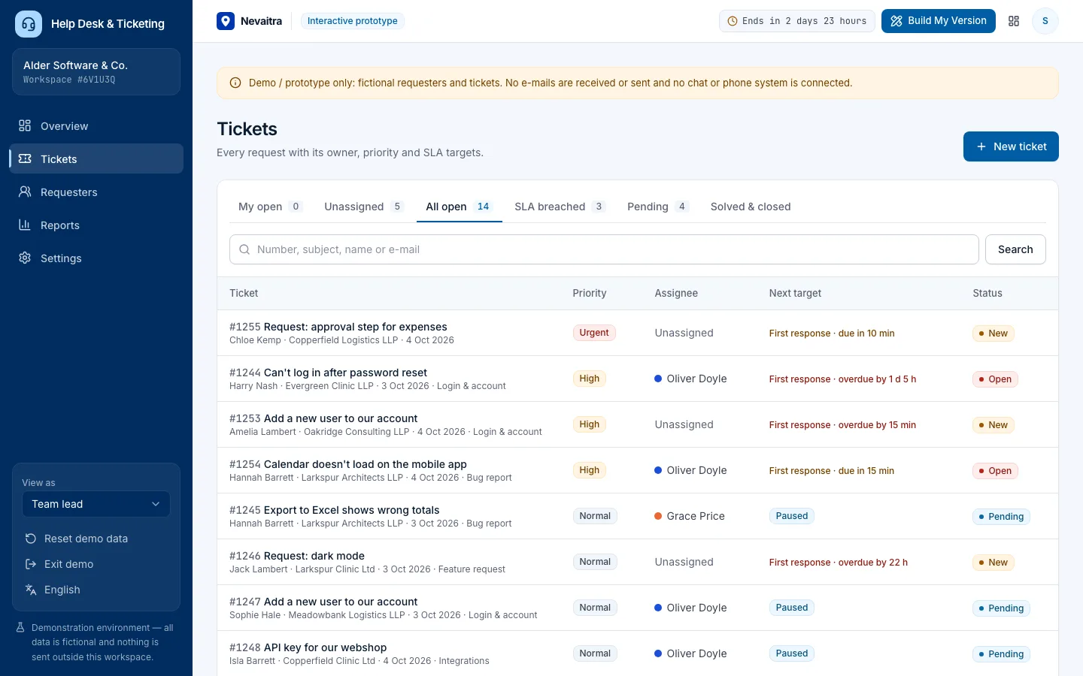Screen dimensions: 1083x676
Task: Open ticket #1254 Calendar doesn't load
Action: pyautogui.click(x=348, y=464)
